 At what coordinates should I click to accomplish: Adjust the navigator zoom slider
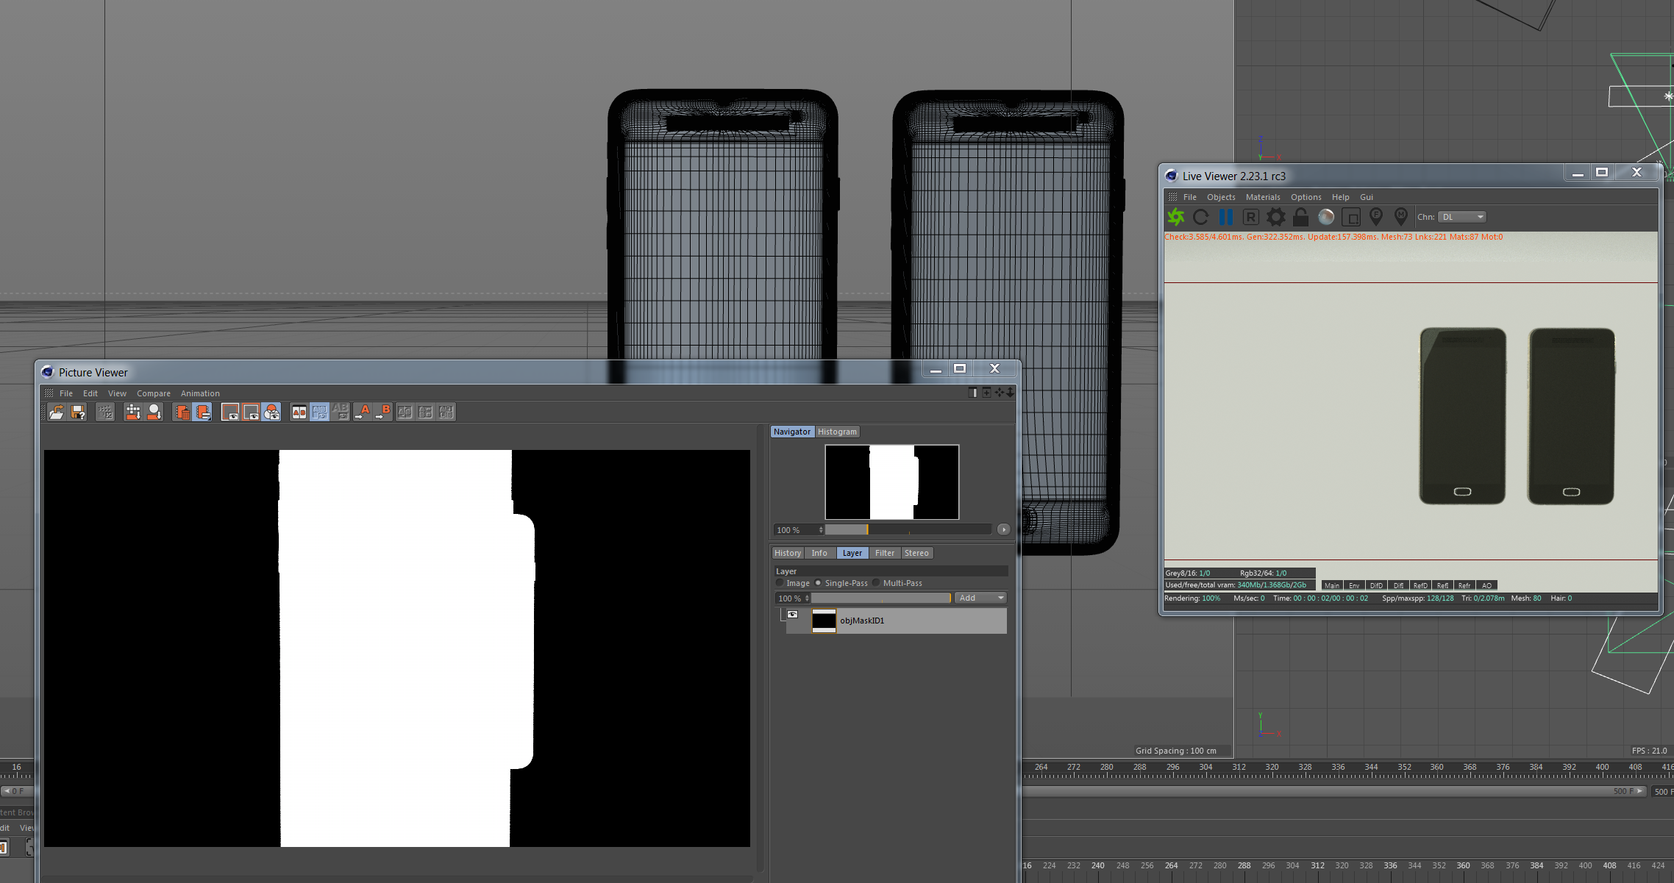[868, 530]
